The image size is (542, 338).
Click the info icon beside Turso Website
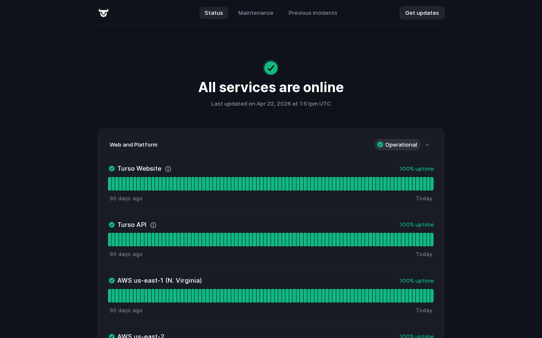pyautogui.click(x=168, y=169)
